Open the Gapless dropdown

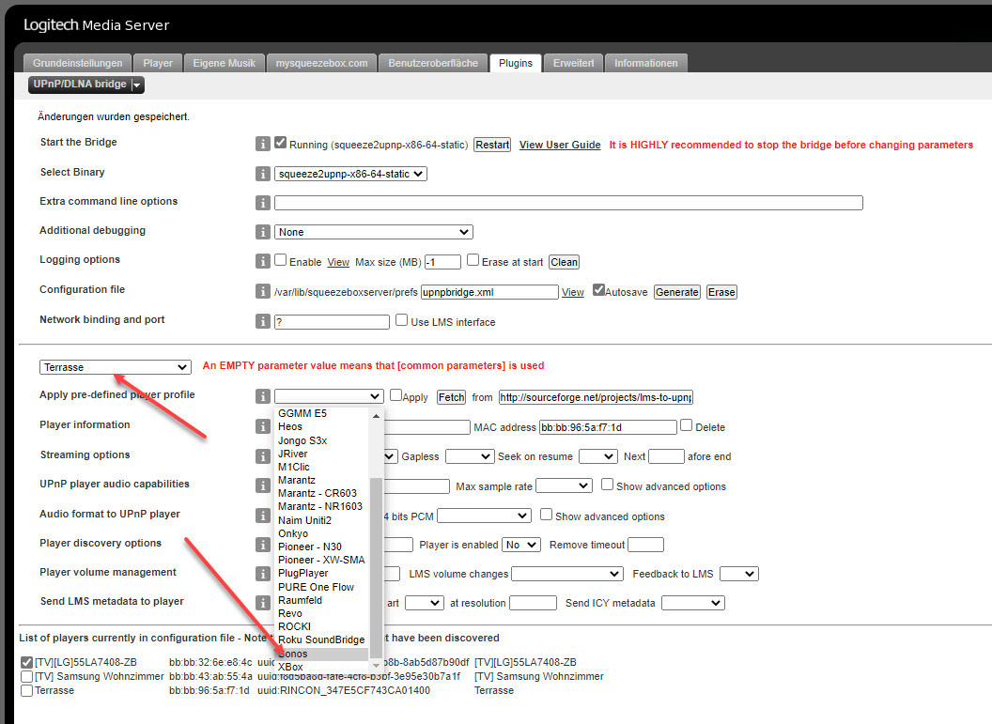point(470,456)
